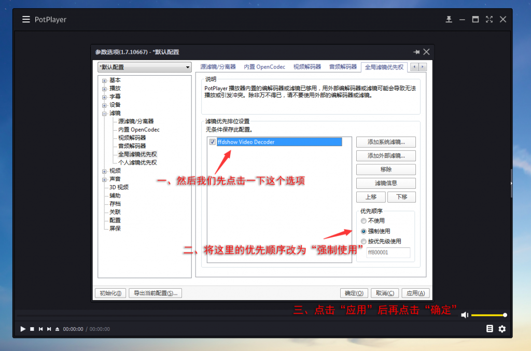Image resolution: width=531 pixels, height=351 pixels.
Task: Open 个人滤镜优先权 in the tree
Action: tap(137, 162)
